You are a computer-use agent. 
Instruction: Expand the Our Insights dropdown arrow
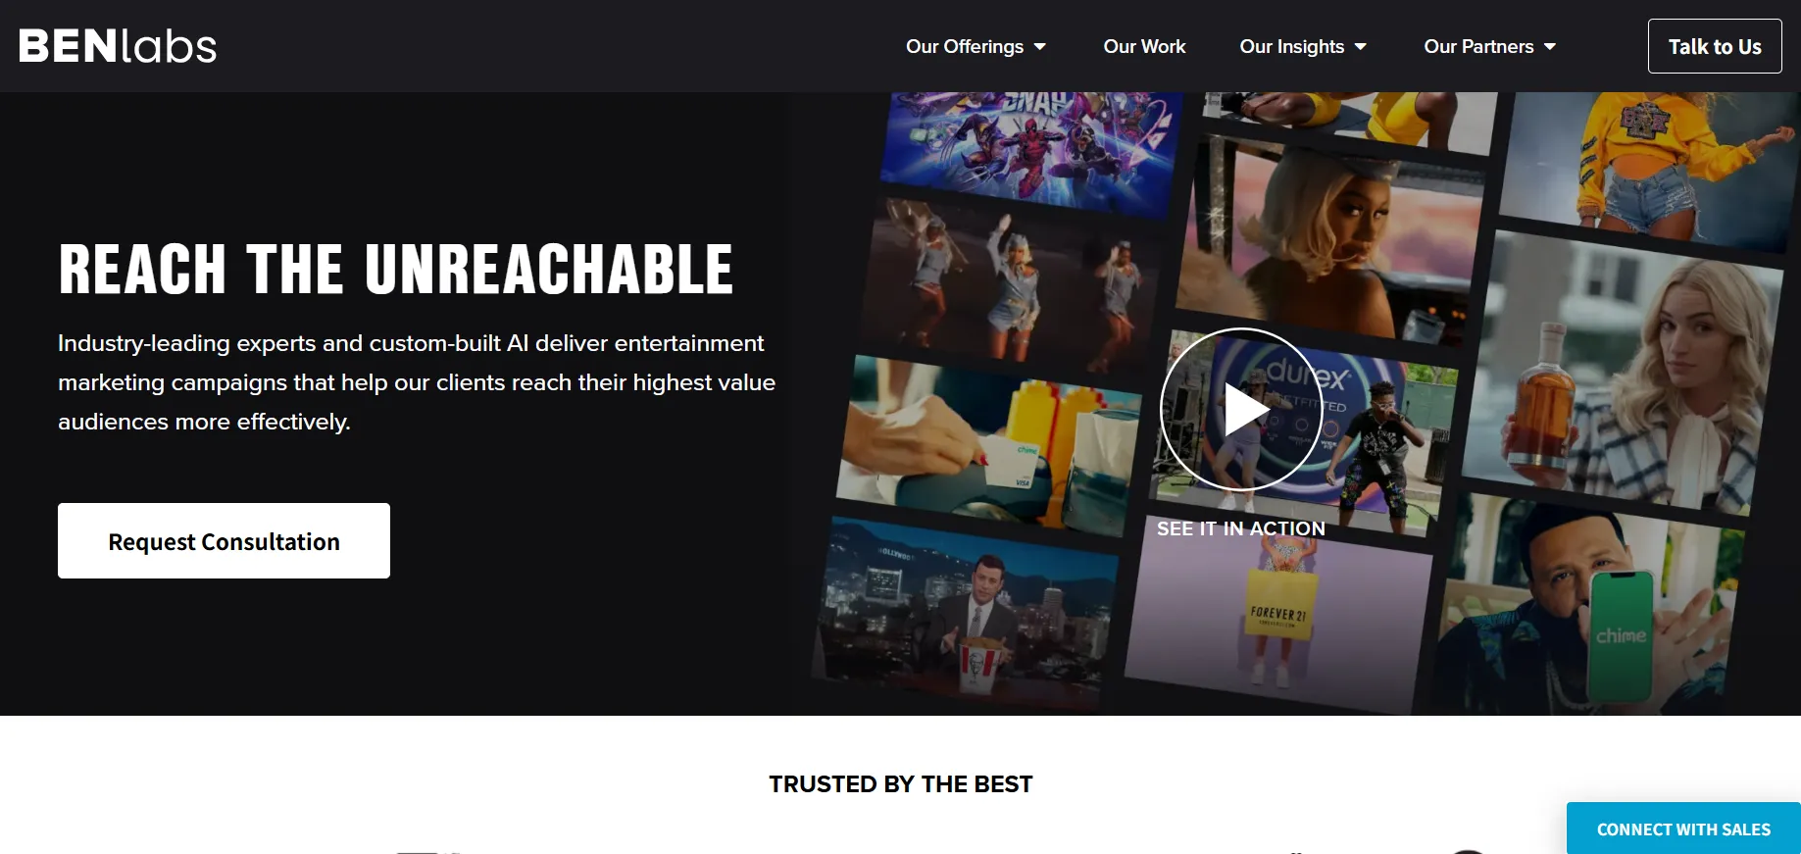coord(1361,46)
